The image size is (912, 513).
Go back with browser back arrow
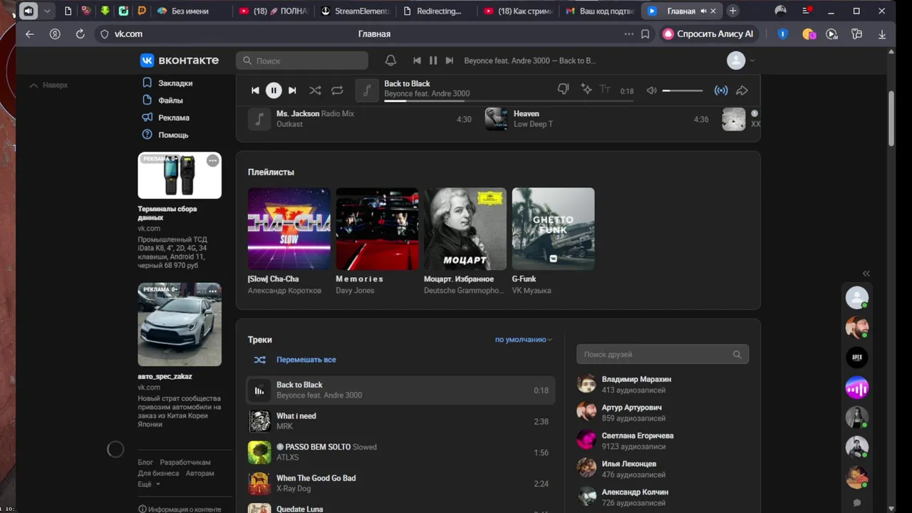click(29, 34)
